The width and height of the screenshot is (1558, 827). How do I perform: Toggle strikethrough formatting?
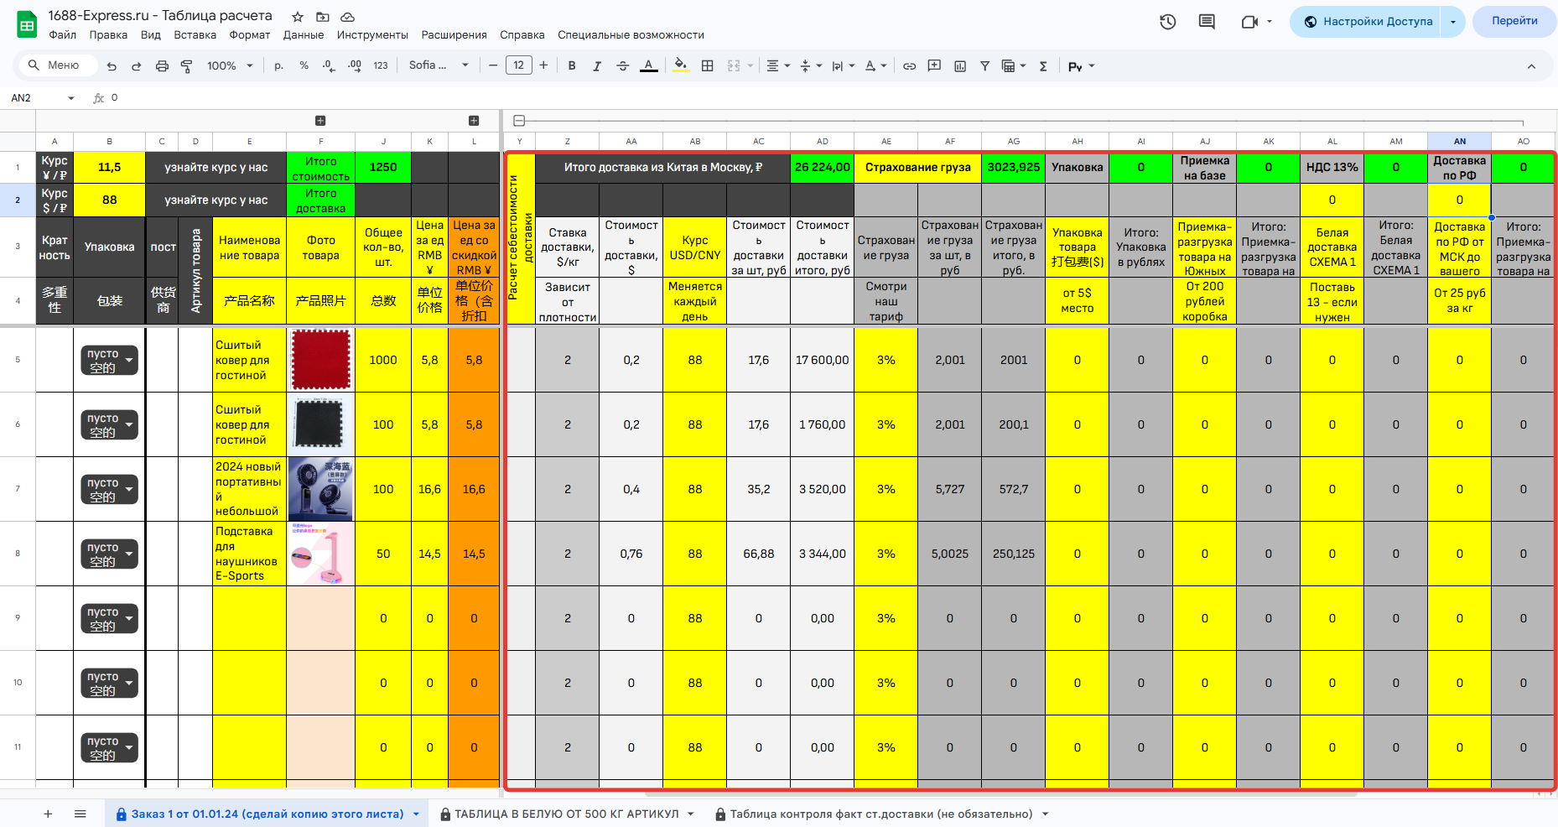pyautogui.click(x=622, y=66)
